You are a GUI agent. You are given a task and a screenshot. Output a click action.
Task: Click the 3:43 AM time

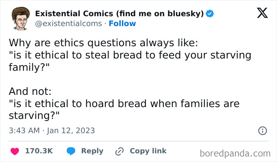[24, 131]
